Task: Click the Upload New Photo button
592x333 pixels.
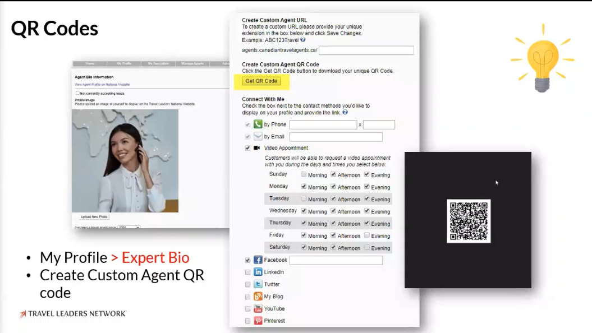Action: [x=94, y=217]
